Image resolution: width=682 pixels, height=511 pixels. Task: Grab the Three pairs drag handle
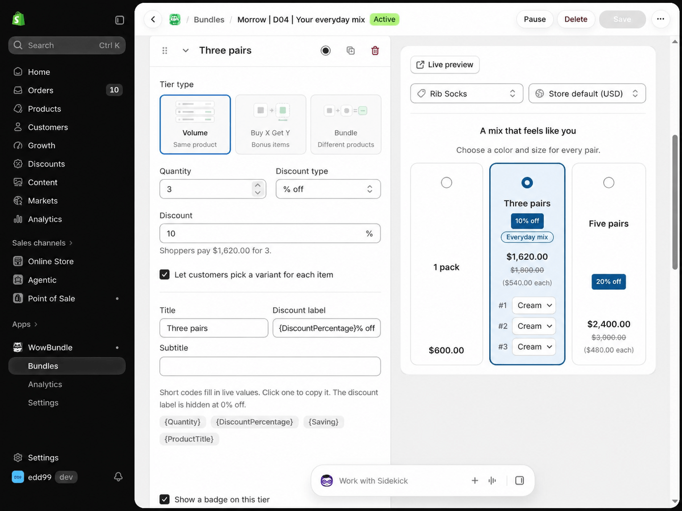coord(165,50)
